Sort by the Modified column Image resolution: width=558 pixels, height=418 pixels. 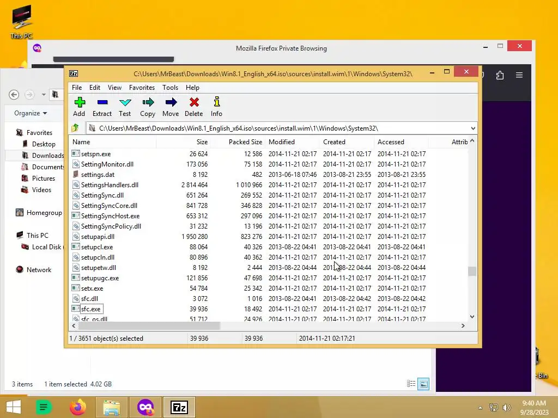click(x=292, y=142)
